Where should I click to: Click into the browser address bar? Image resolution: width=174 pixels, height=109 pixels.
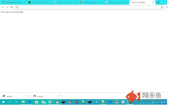[x=89, y=7]
